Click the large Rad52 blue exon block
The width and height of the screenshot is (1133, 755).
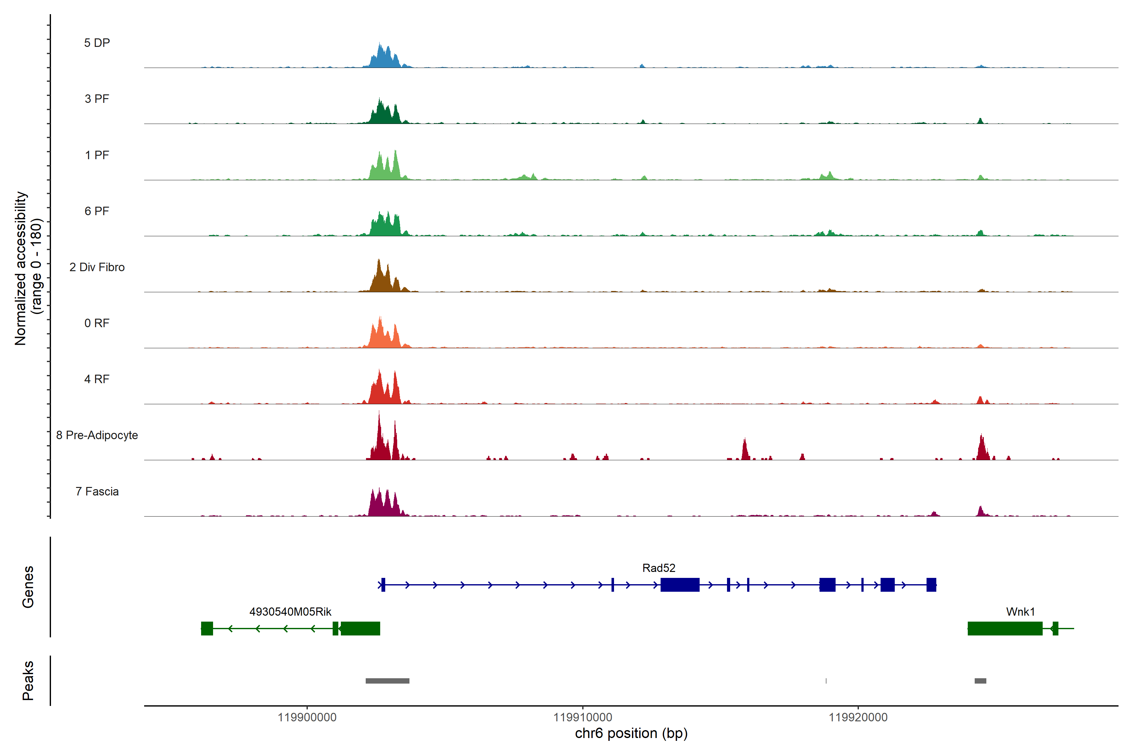pyautogui.click(x=680, y=584)
